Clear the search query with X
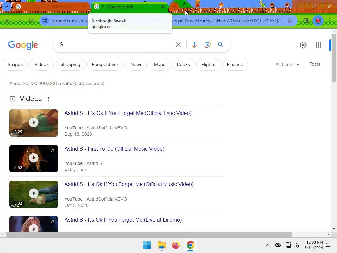The image size is (337, 253). [x=178, y=45]
